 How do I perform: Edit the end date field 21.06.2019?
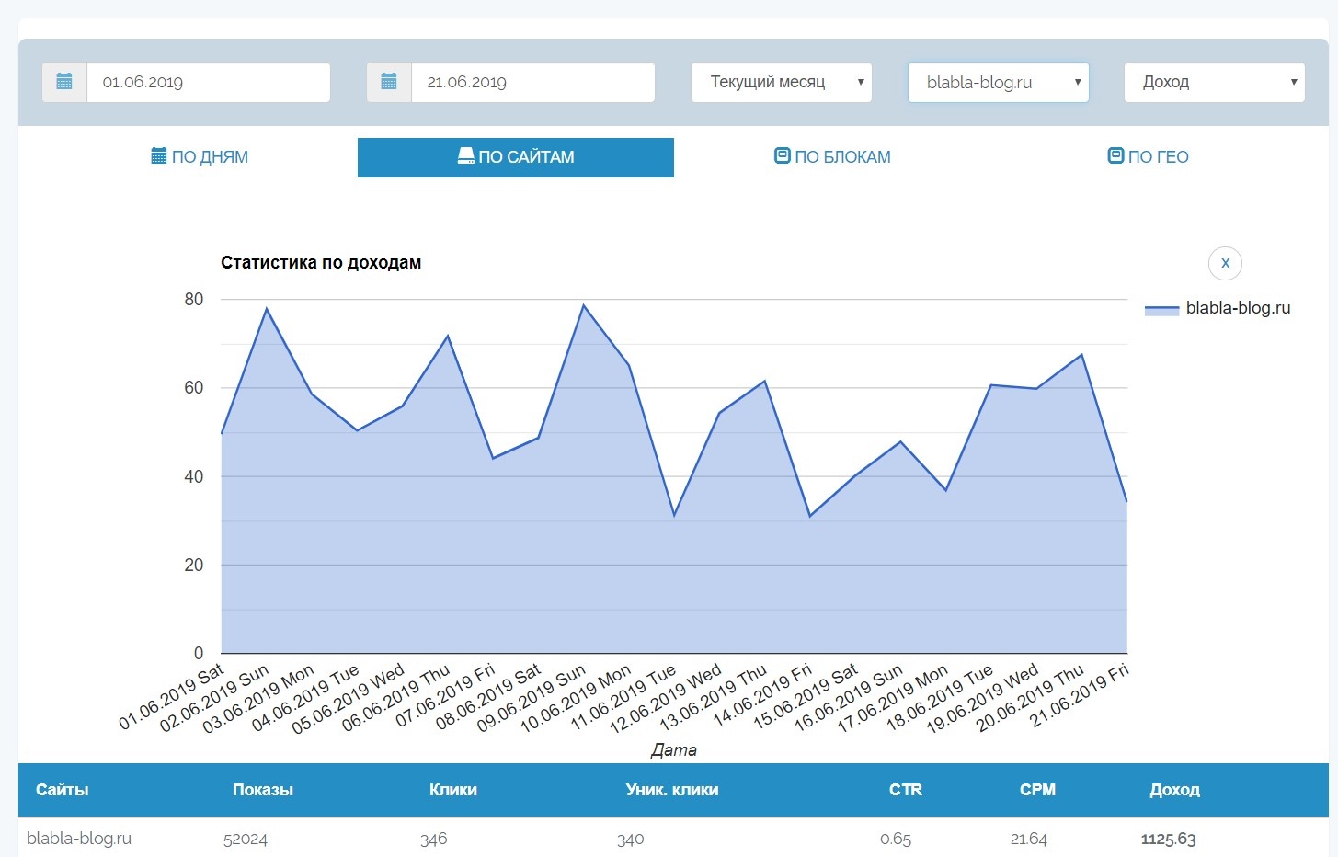coord(532,82)
